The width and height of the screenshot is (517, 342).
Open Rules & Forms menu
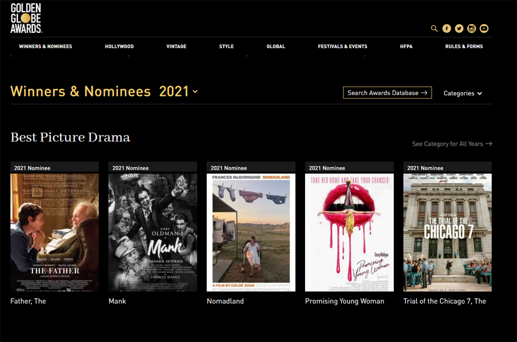pos(464,46)
